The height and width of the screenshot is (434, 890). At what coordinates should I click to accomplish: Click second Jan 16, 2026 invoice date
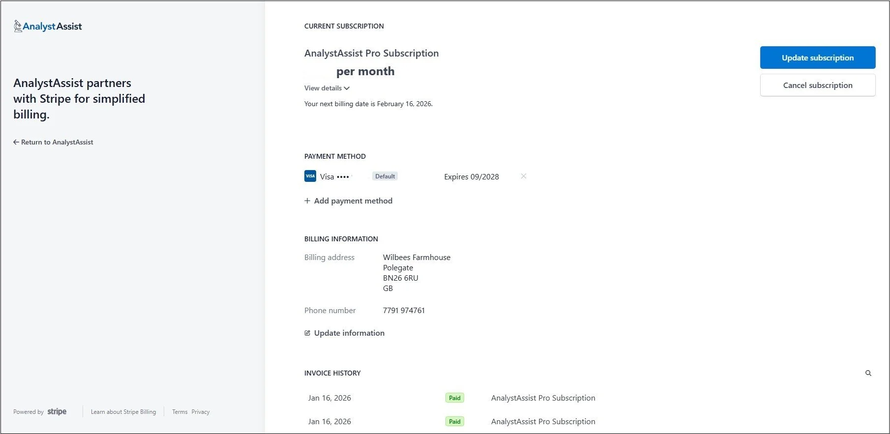pyautogui.click(x=329, y=421)
